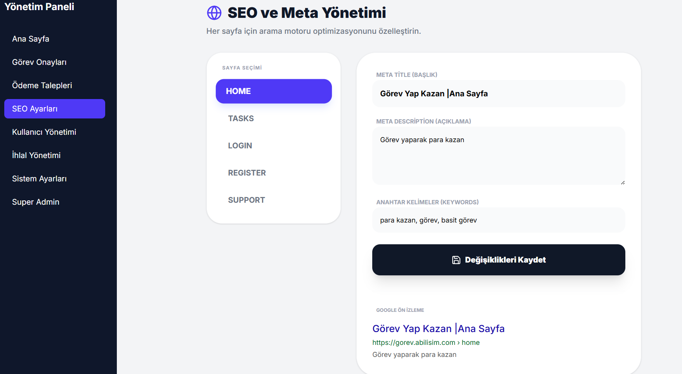This screenshot has height=374, width=682.
Task: Select the REGISTER page tab
Action: [x=247, y=173]
